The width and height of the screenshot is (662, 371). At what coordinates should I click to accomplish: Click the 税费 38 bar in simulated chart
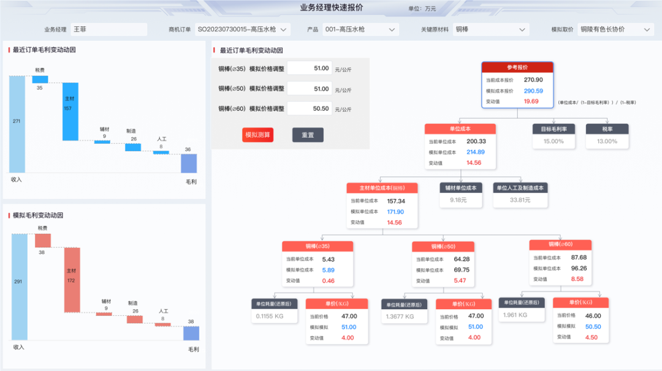[x=43, y=241]
